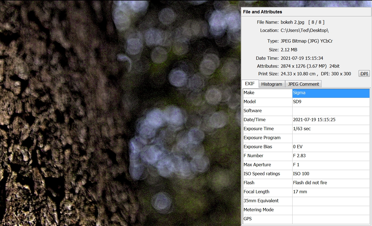Viewport: 372px width, 226px height.
Task: Click the location path C:\Users\Ted\Desktop\
Action: coord(305,31)
